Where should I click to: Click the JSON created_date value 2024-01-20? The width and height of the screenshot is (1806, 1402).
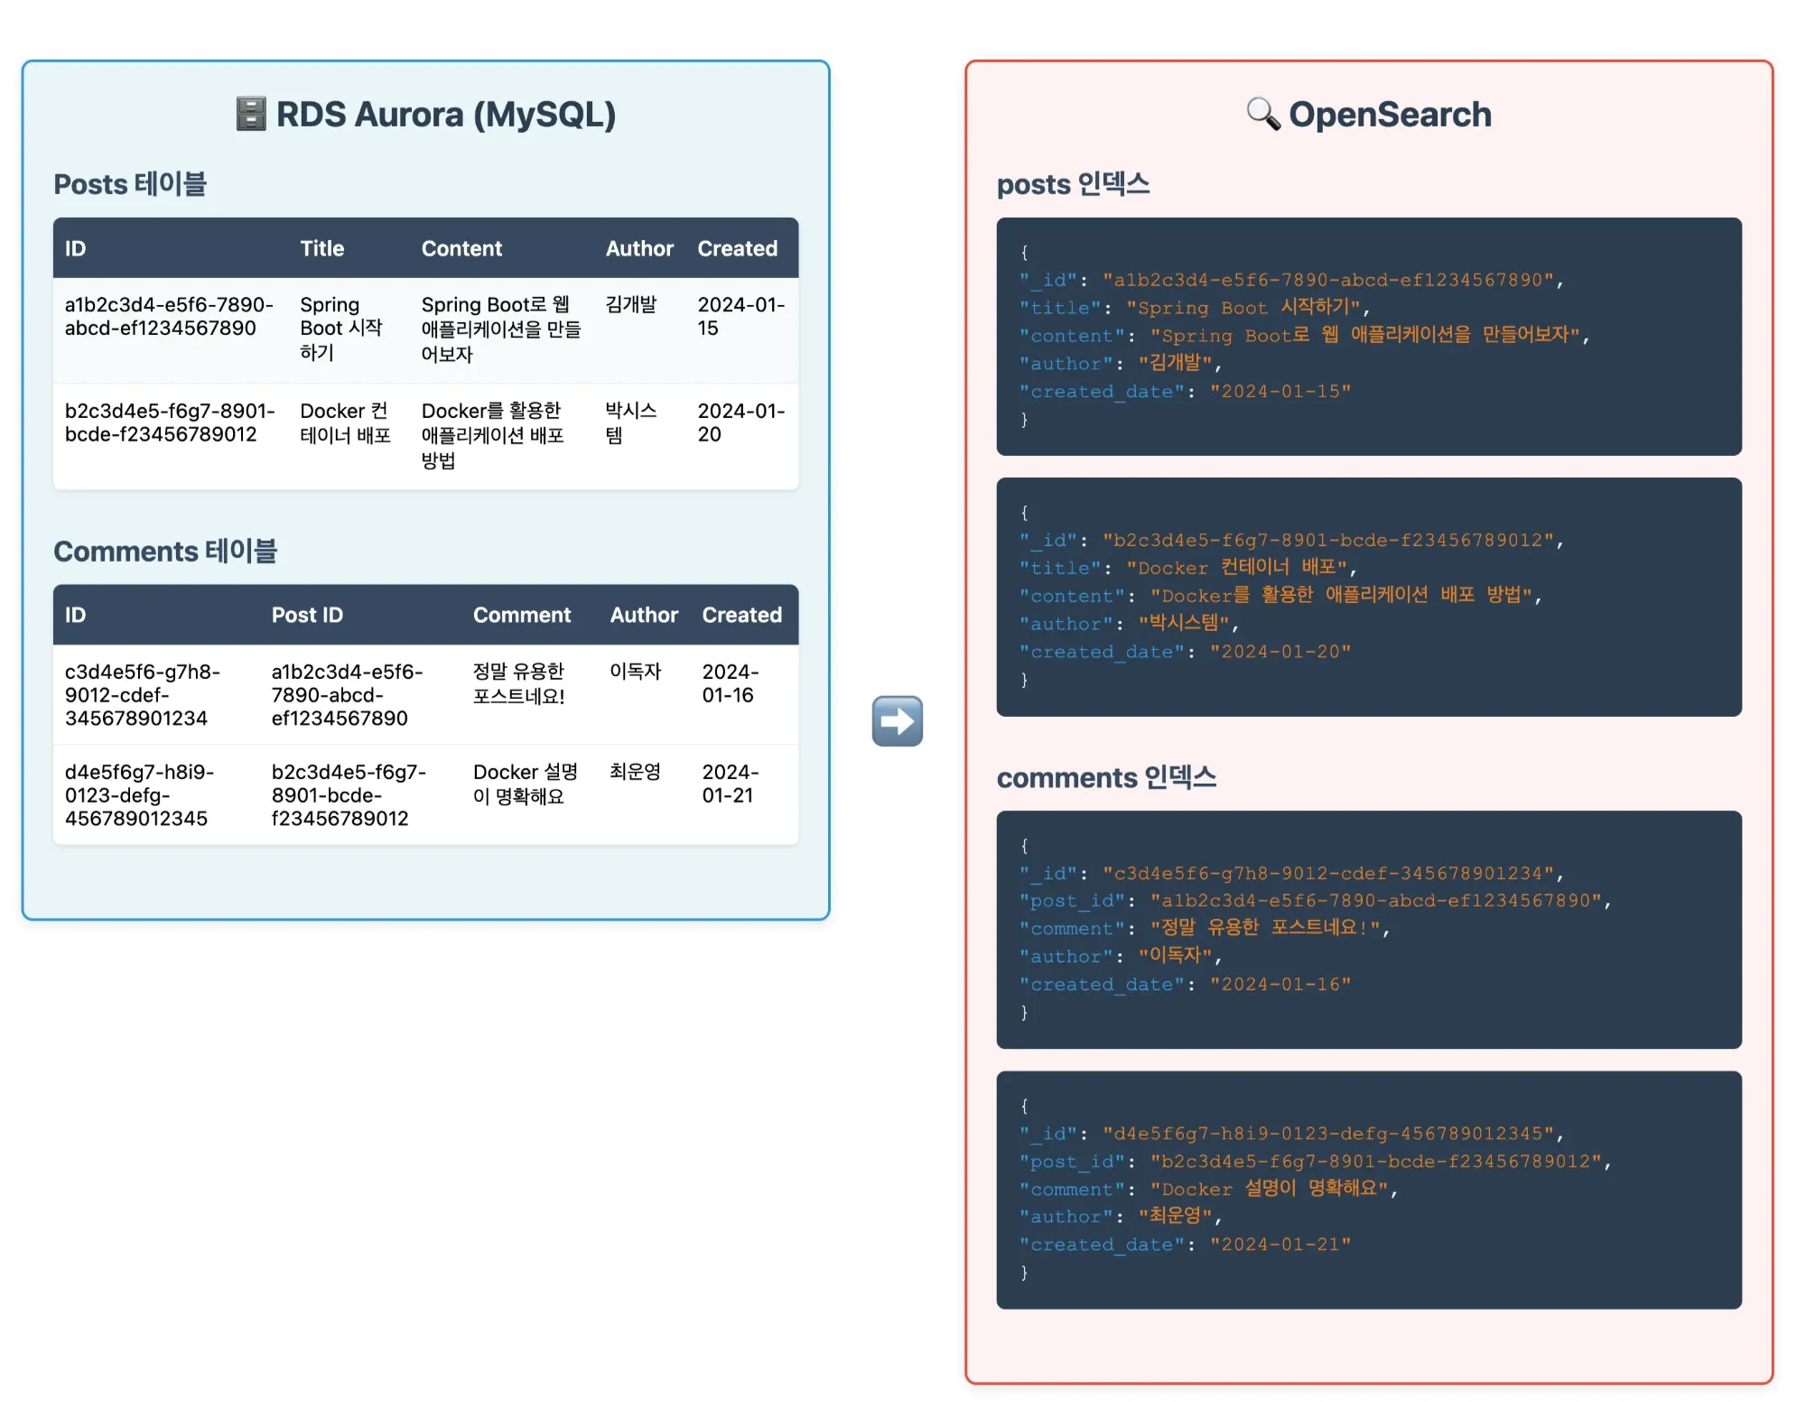pos(1280,652)
